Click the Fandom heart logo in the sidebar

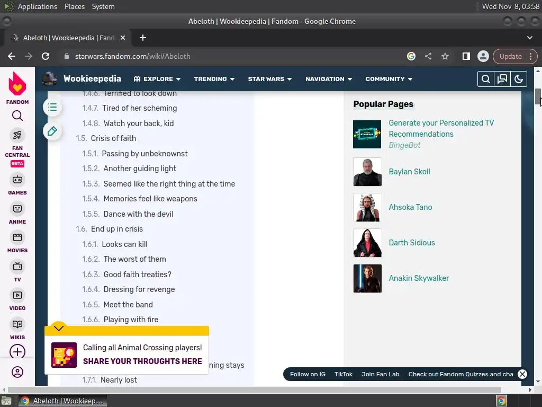click(17, 84)
